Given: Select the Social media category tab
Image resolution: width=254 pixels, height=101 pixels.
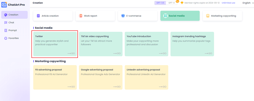Looking at the screenshot, I should tap(180, 16).
